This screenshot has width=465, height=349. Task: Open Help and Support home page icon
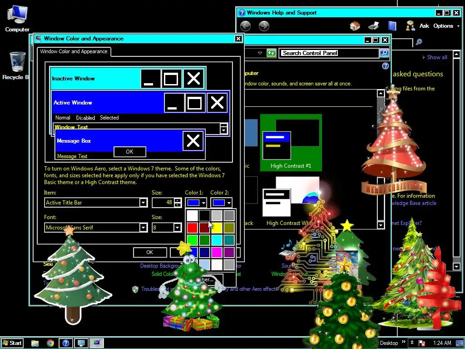pos(355,26)
